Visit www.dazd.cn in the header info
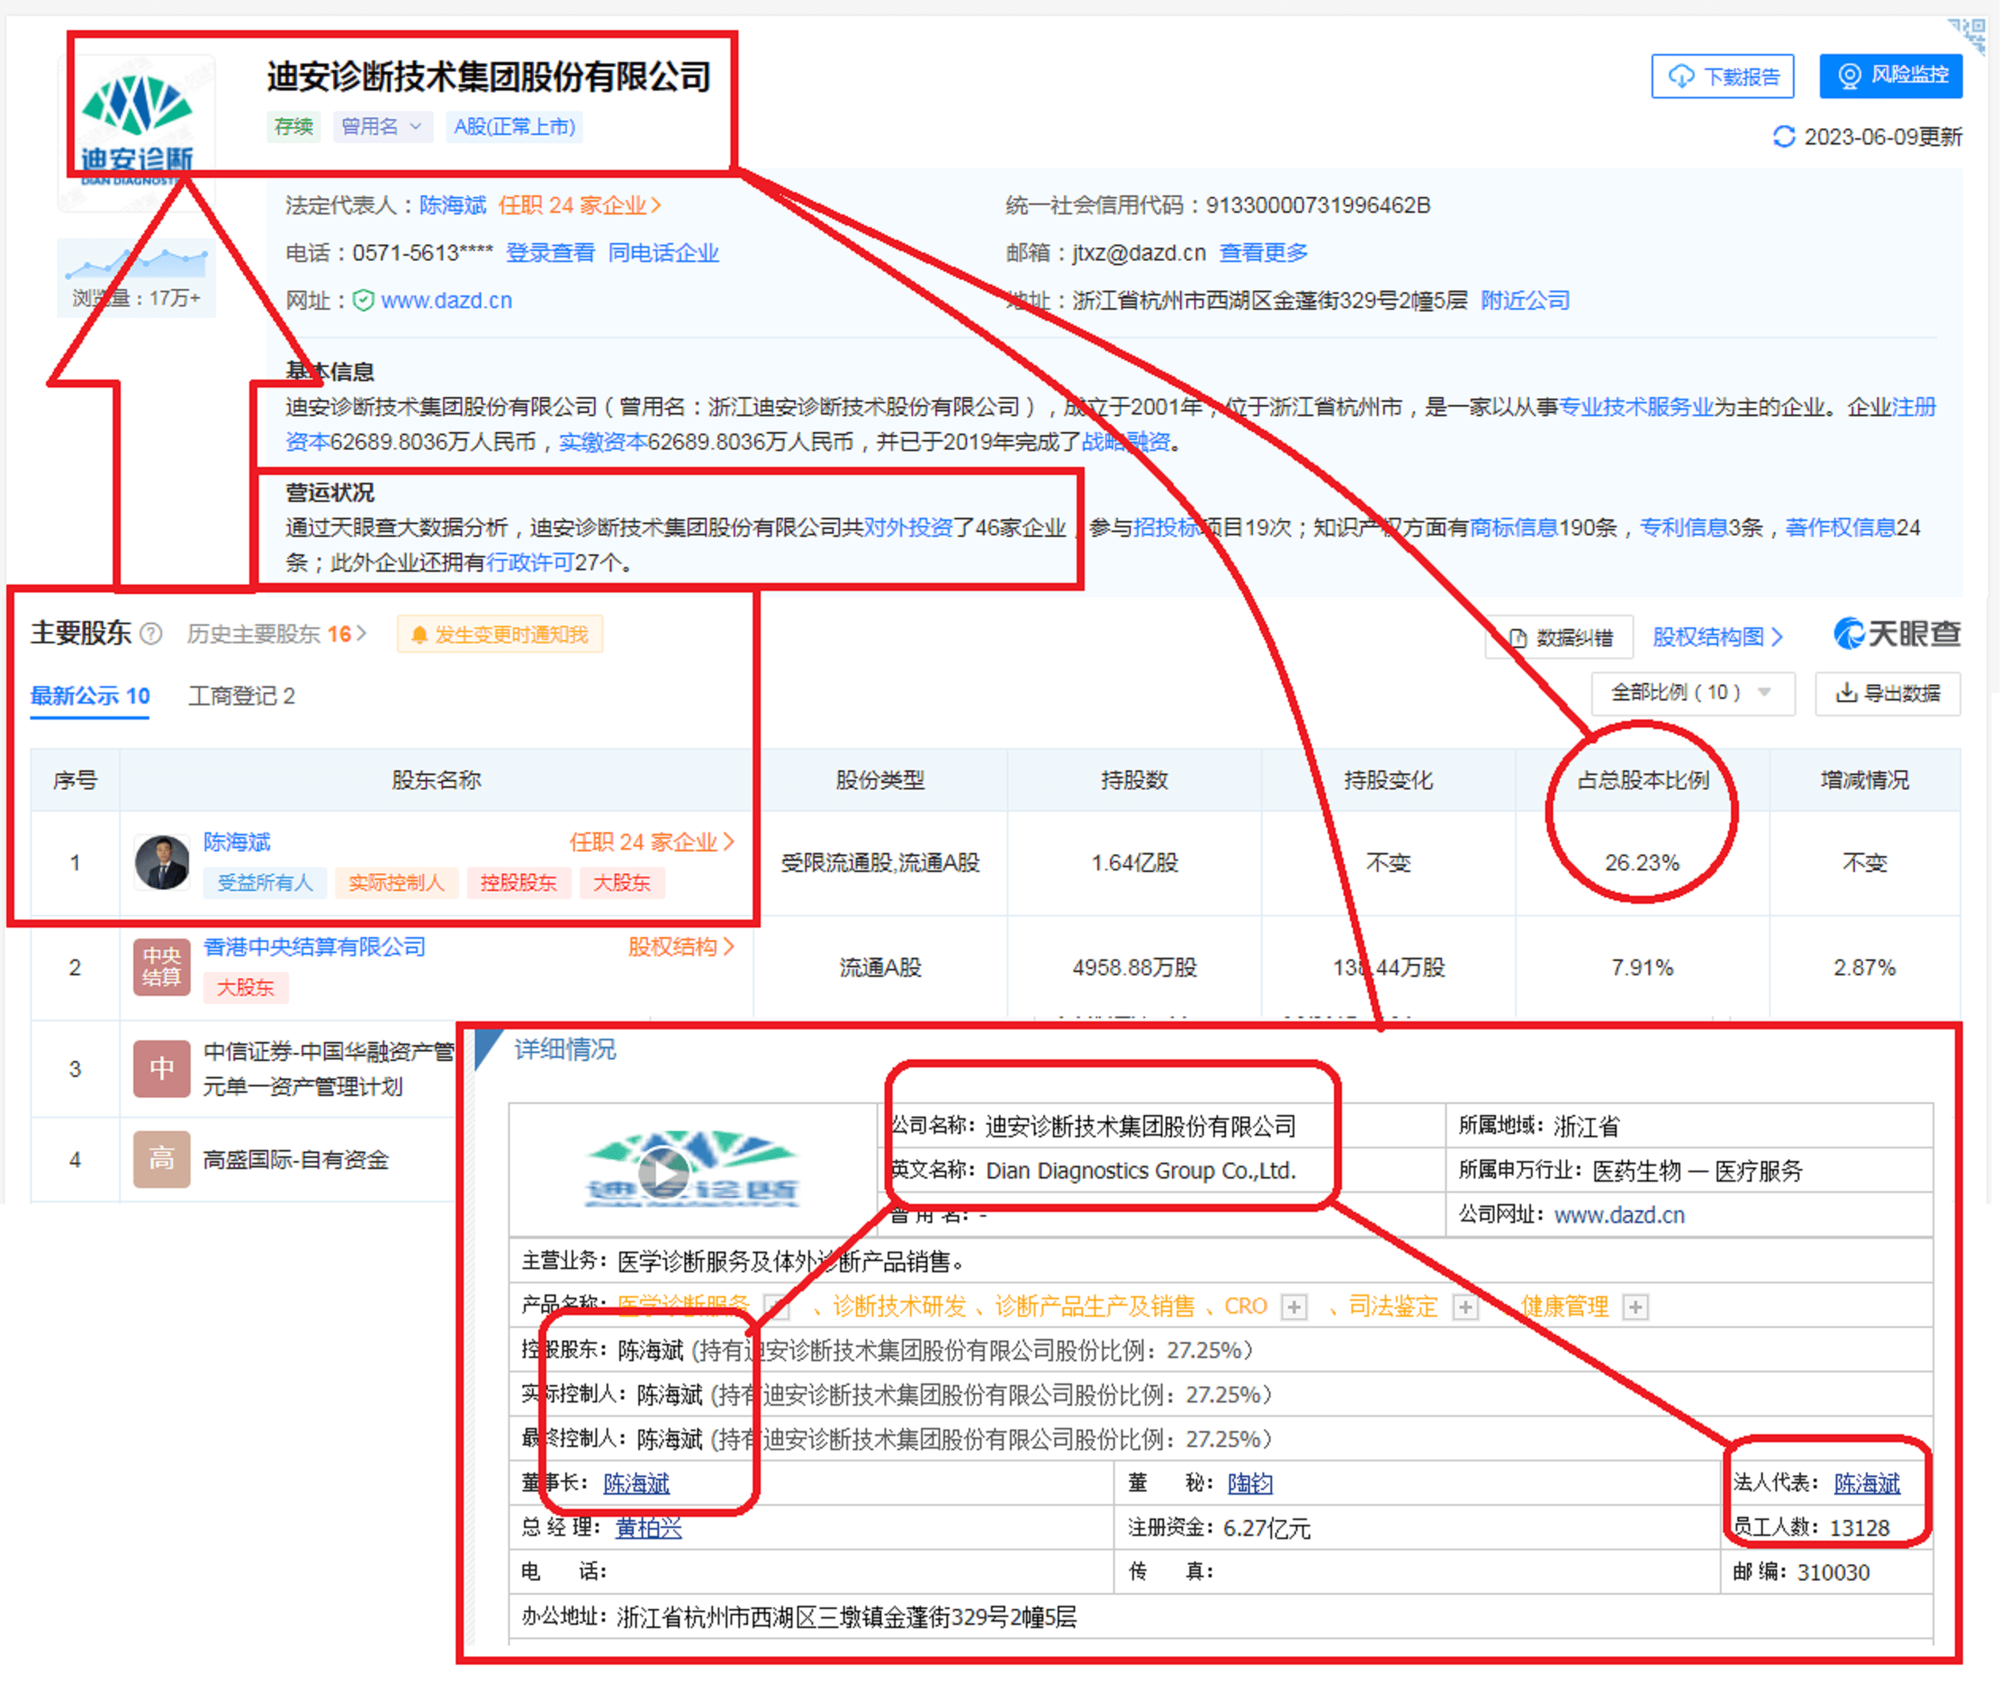This screenshot has height=1690, width=2001. coord(446,301)
